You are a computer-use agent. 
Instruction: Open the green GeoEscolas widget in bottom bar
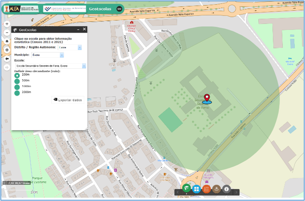(x=186, y=189)
